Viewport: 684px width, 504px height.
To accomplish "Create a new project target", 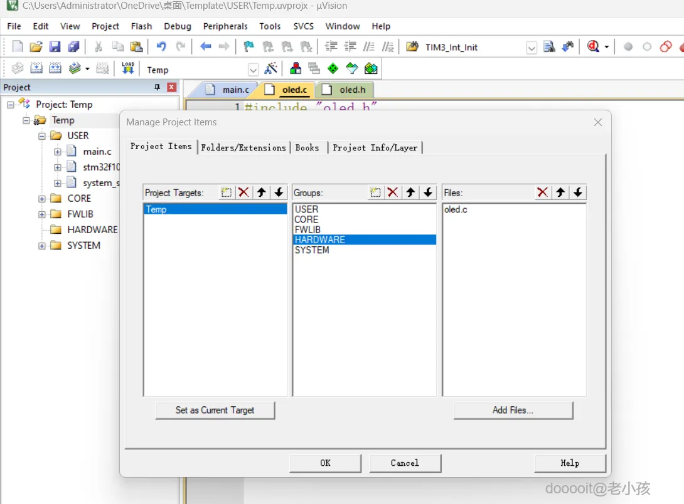I will click(227, 192).
